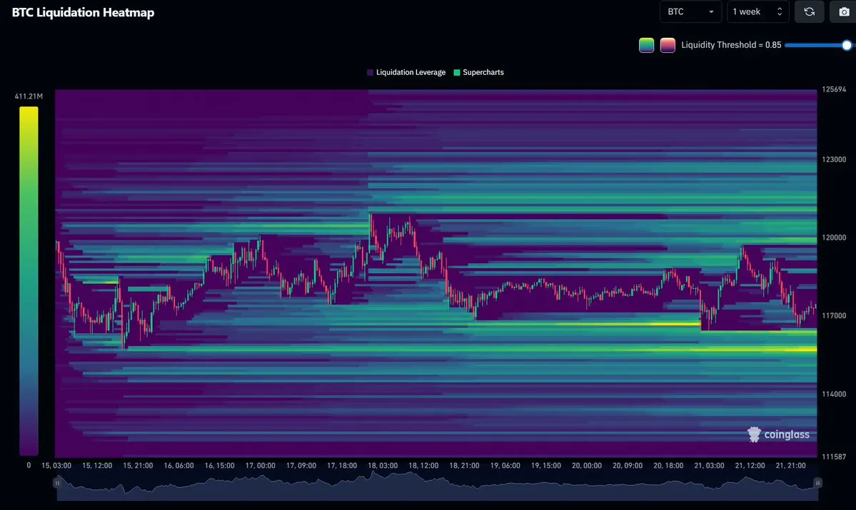856x510 pixels.
Task: Click the 125694 price axis label
Action: point(834,89)
